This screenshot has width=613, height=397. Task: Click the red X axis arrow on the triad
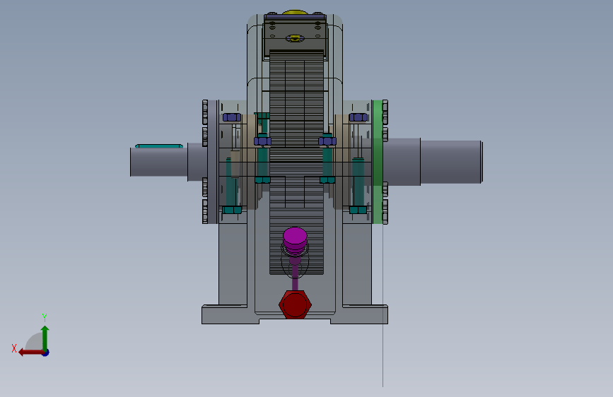[x=30, y=352]
